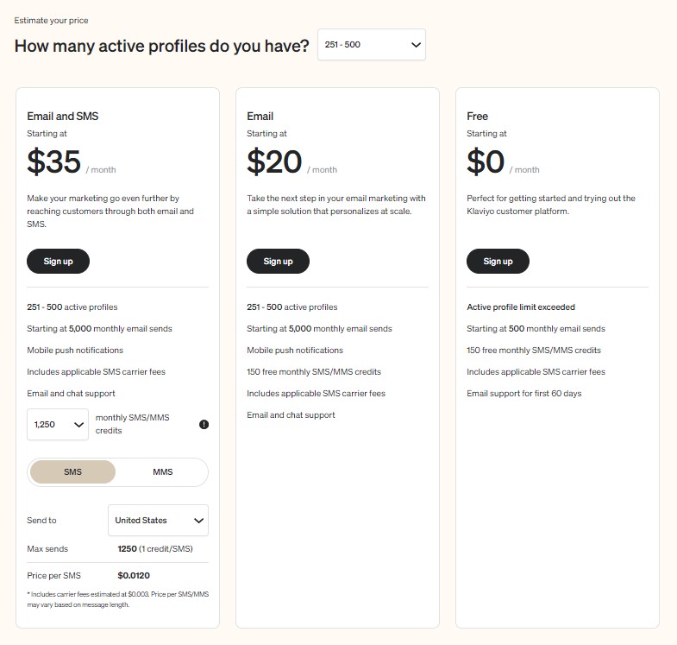This screenshot has height=645, width=677.
Task: Click the Free plan heading
Action: tap(477, 117)
